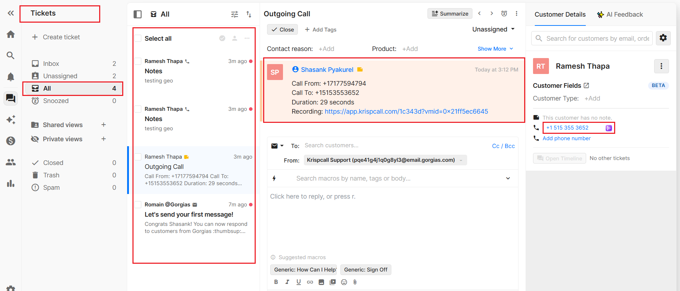Check second Ramesh Thapa Notes ticket checkbox
This screenshot has height=291, width=680.
click(x=138, y=109)
